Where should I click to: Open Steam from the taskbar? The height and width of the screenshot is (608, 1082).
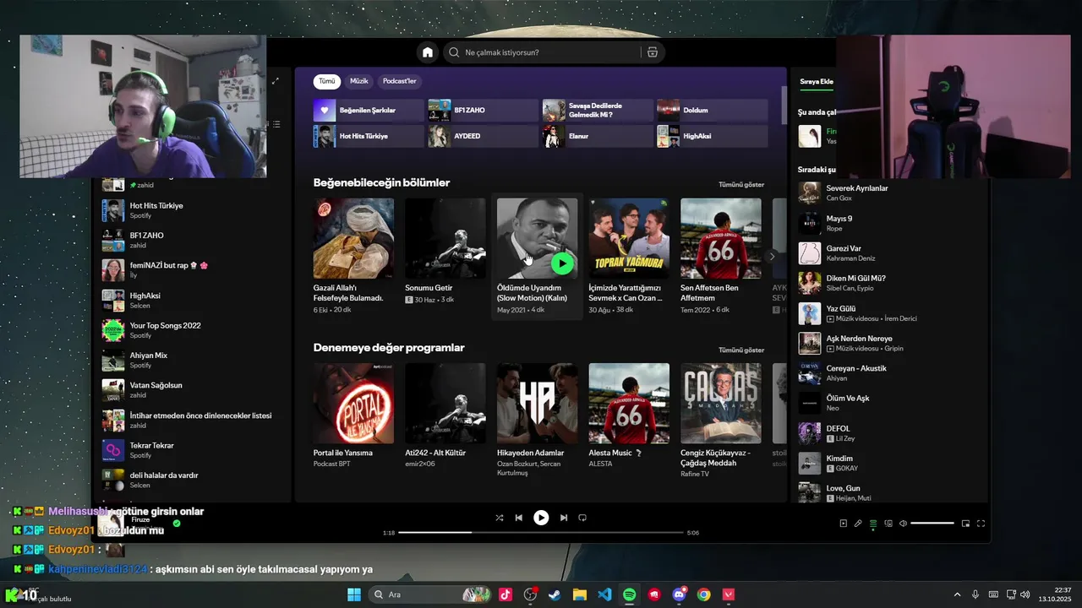(x=555, y=594)
